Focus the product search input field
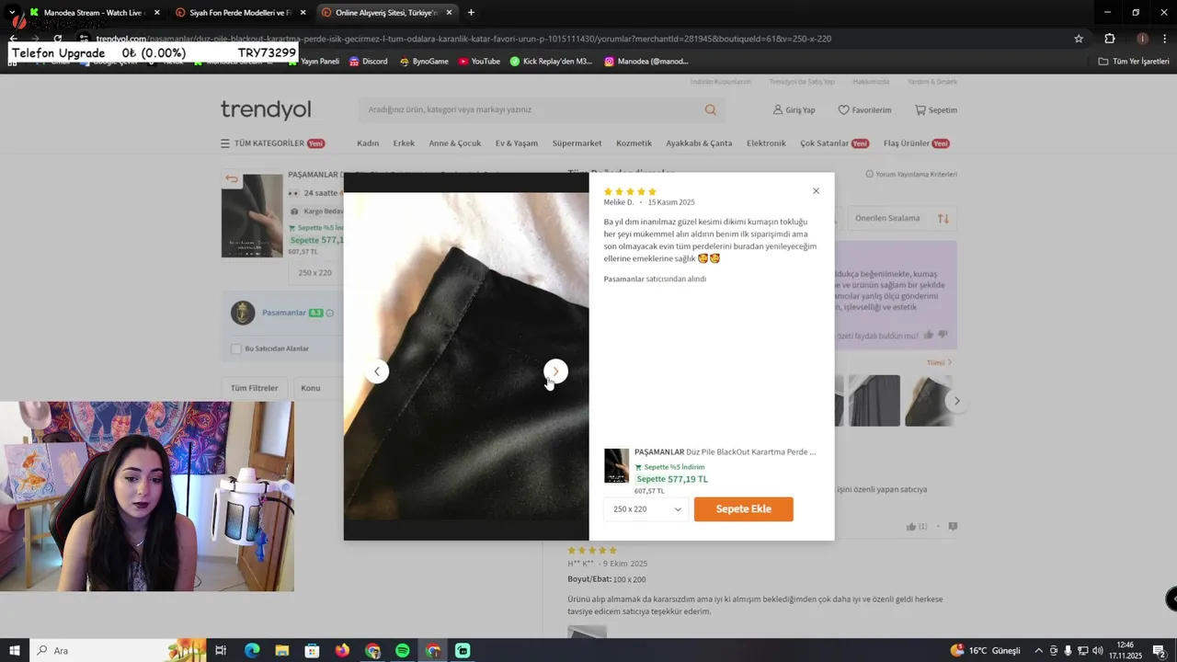 tap(531, 109)
